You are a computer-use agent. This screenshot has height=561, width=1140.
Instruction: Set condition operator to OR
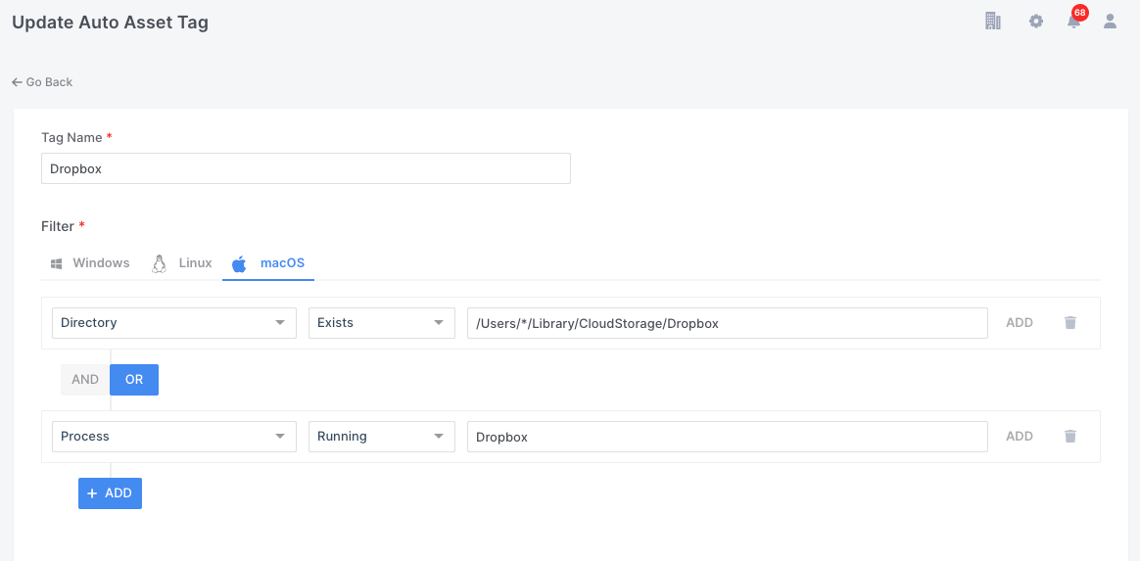click(x=134, y=380)
